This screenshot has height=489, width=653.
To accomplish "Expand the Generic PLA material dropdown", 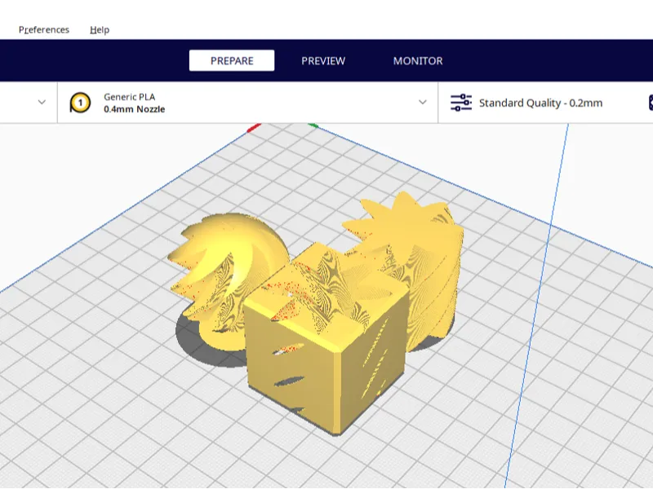I will click(x=422, y=102).
